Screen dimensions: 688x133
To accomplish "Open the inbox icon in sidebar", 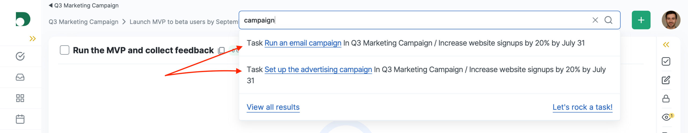I will point(20,77).
